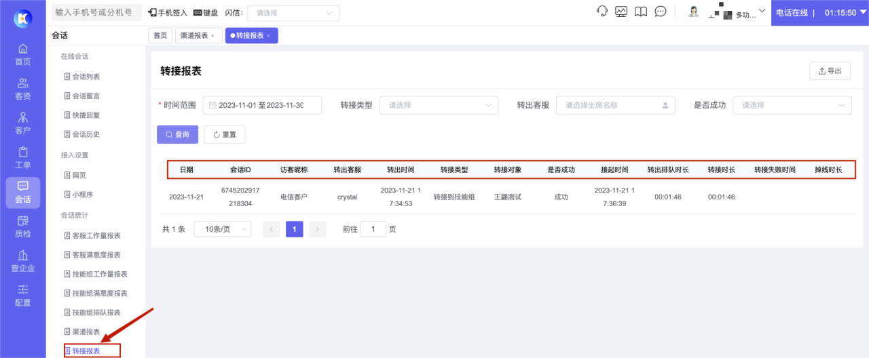869x358 pixels.
Task: Close the 渠道报表 tab
Action: click(212, 35)
